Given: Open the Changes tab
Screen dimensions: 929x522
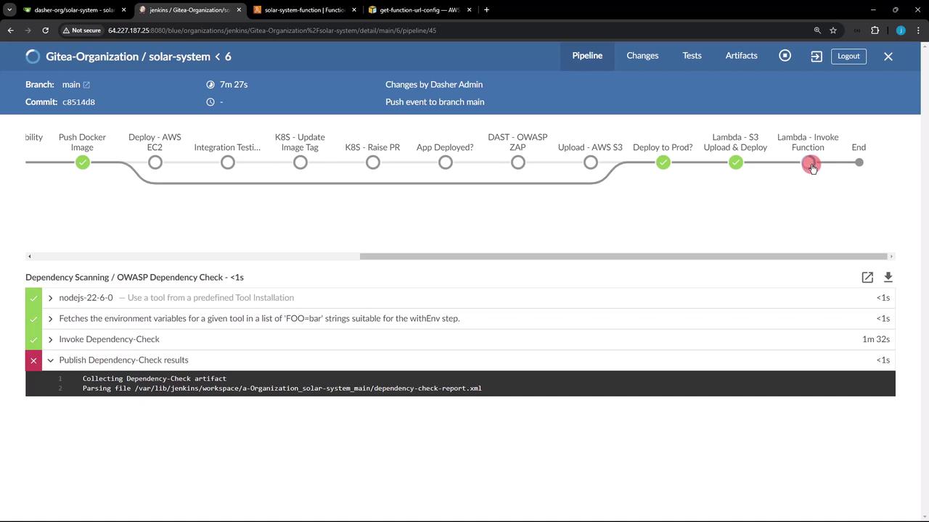Looking at the screenshot, I should 642,56.
